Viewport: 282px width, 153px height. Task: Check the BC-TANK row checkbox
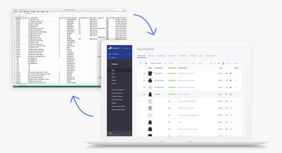coord(139,94)
